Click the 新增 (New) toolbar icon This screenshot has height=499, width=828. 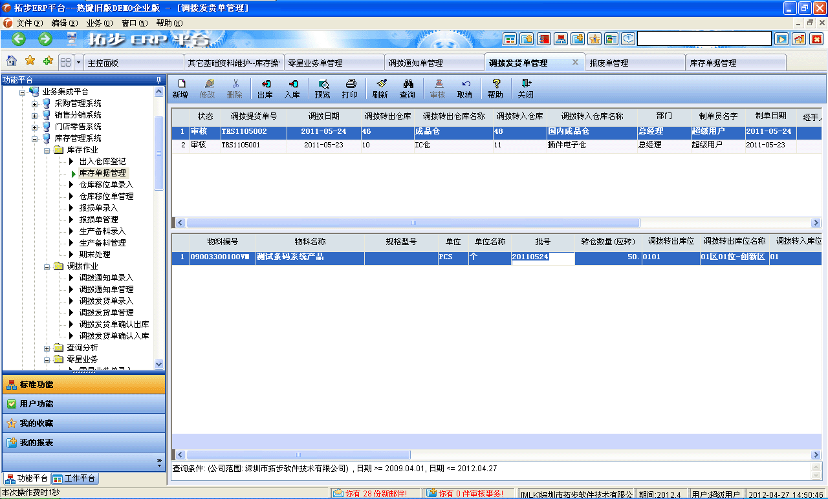[x=181, y=87]
